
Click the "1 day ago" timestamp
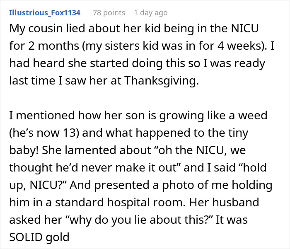coord(152,13)
